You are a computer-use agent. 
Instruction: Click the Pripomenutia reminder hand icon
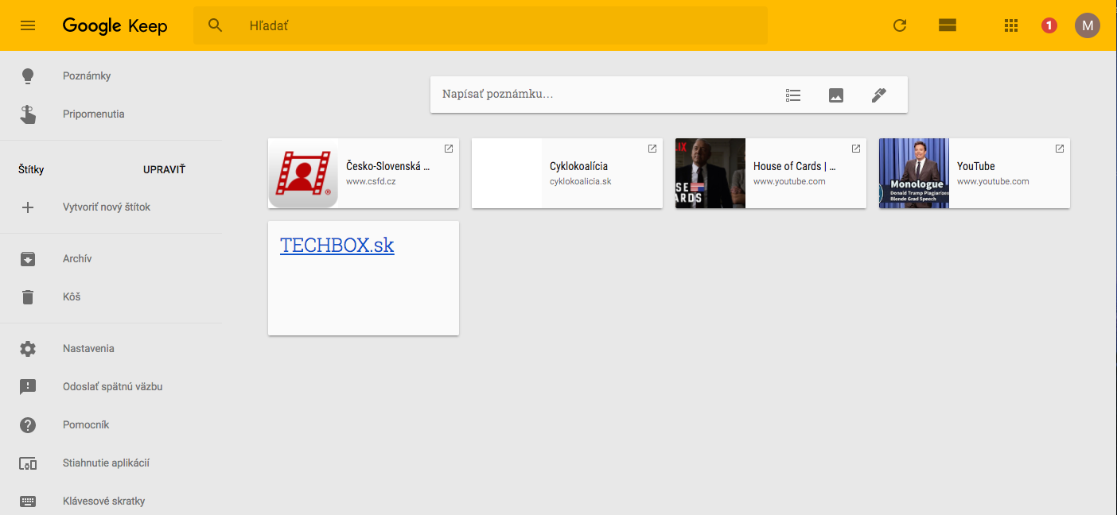tap(28, 114)
